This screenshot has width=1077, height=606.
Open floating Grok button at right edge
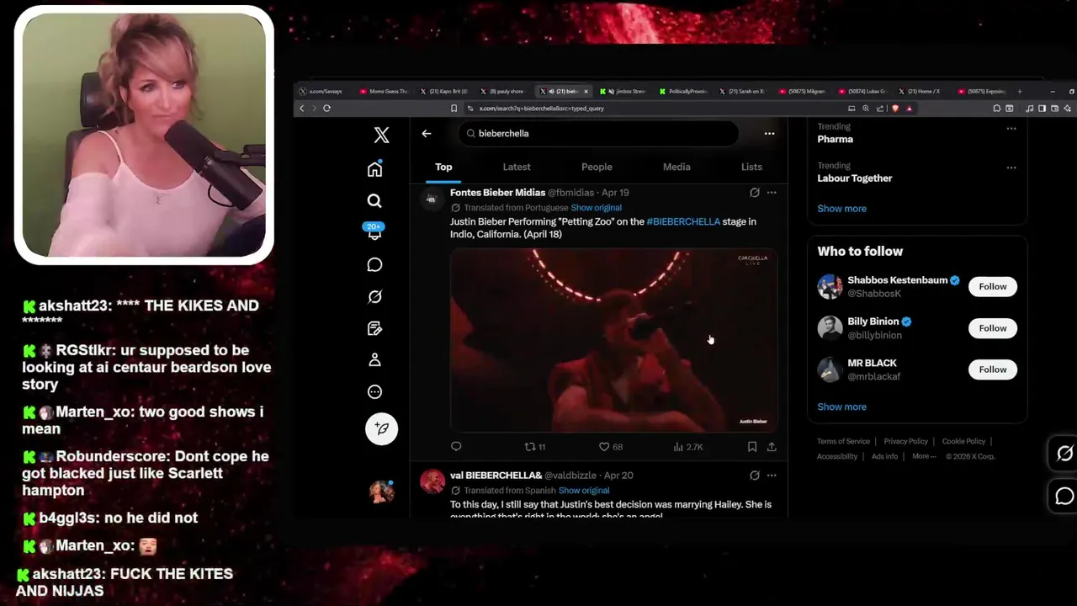click(1064, 454)
